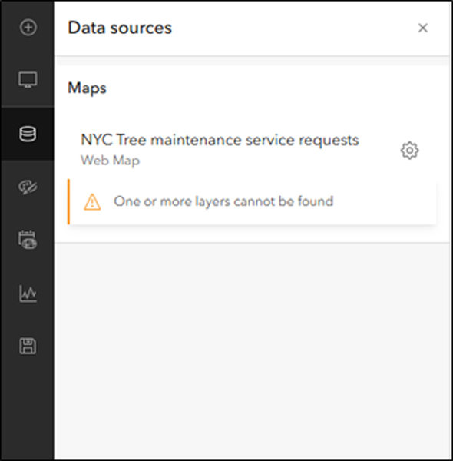Click the Save floppy disk icon
This screenshot has width=453, height=461.
(x=28, y=347)
